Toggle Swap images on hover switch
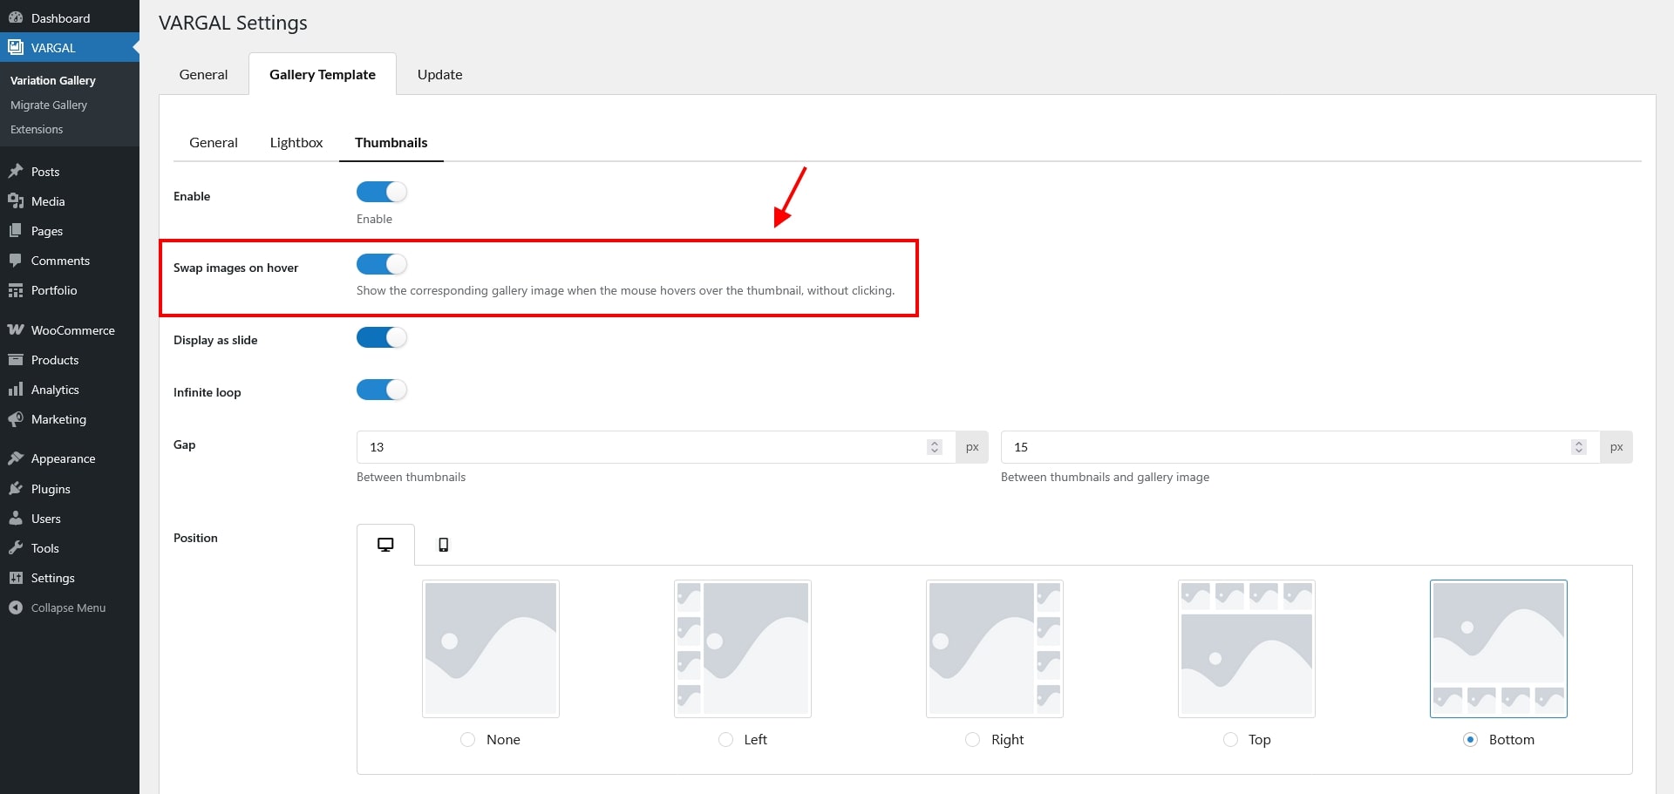 pyautogui.click(x=382, y=264)
